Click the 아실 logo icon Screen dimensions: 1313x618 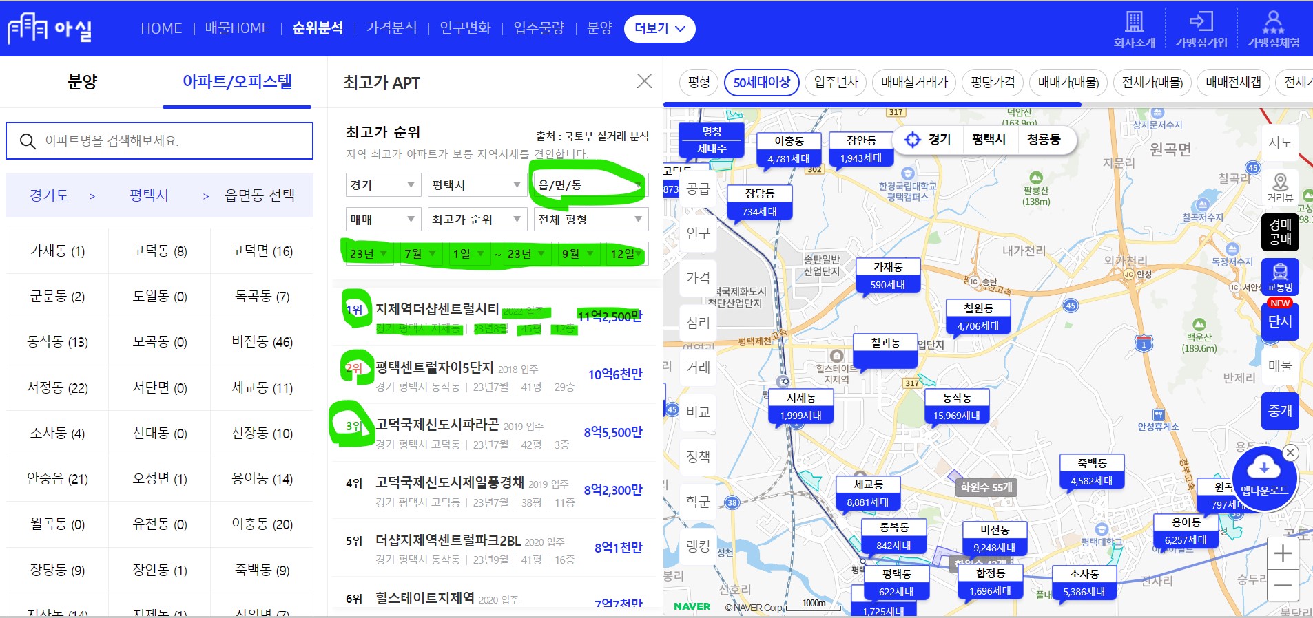click(50, 28)
